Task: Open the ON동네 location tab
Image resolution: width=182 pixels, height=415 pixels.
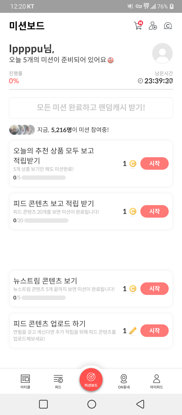Action: (124, 381)
